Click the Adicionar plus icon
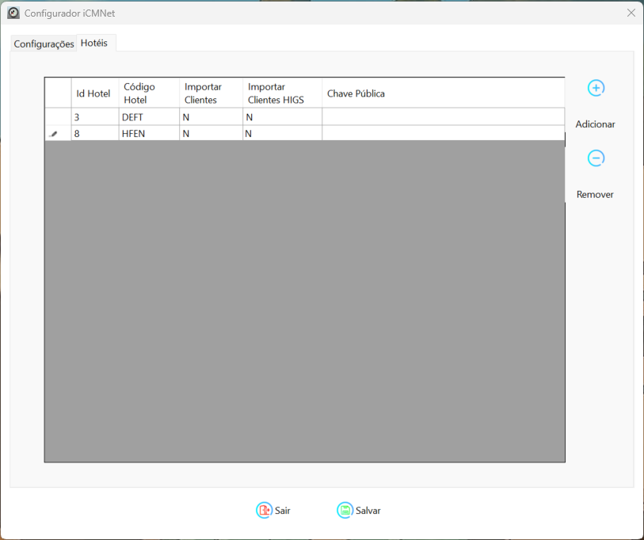Screen dimensions: 644x540 (596, 88)
